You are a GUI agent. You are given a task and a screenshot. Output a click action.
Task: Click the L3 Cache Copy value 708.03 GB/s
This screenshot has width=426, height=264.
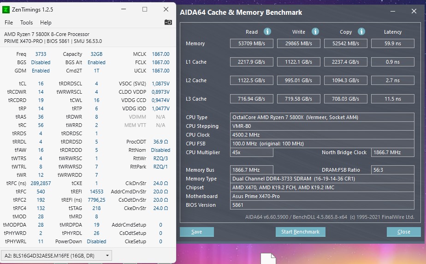click(x=346, y=99)
